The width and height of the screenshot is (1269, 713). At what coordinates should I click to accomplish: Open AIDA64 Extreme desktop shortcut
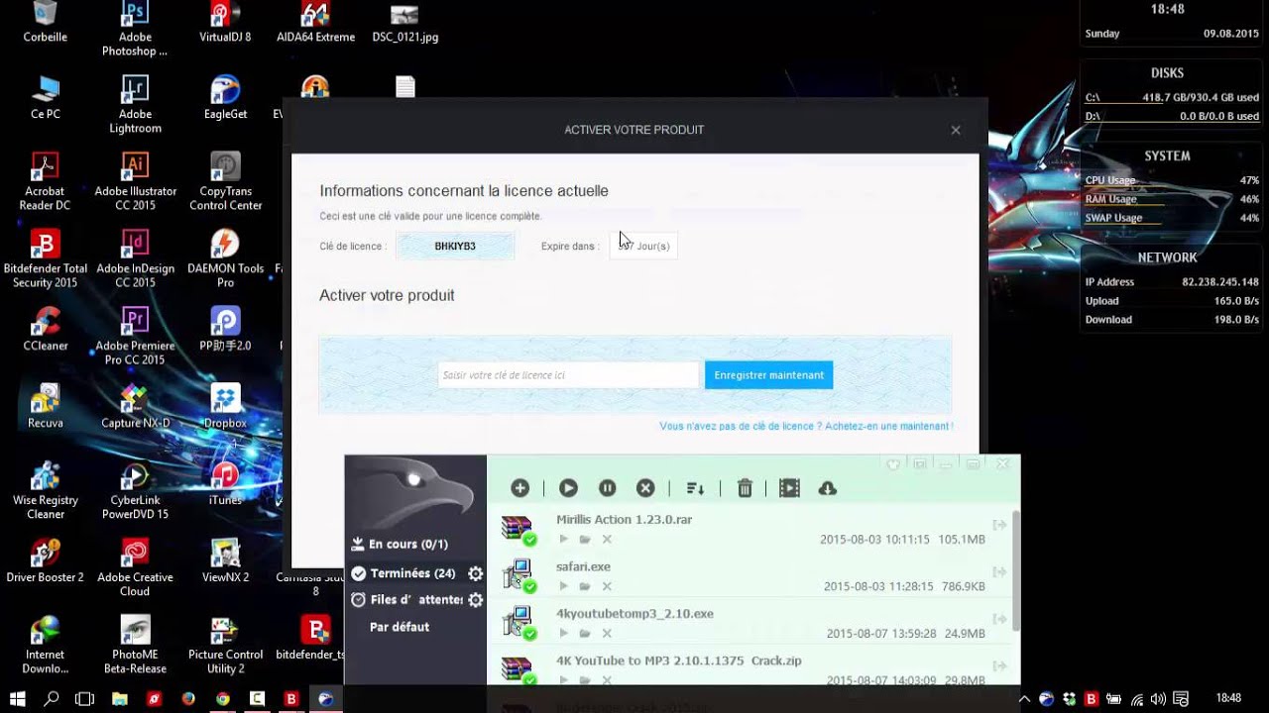click(315, 24)
